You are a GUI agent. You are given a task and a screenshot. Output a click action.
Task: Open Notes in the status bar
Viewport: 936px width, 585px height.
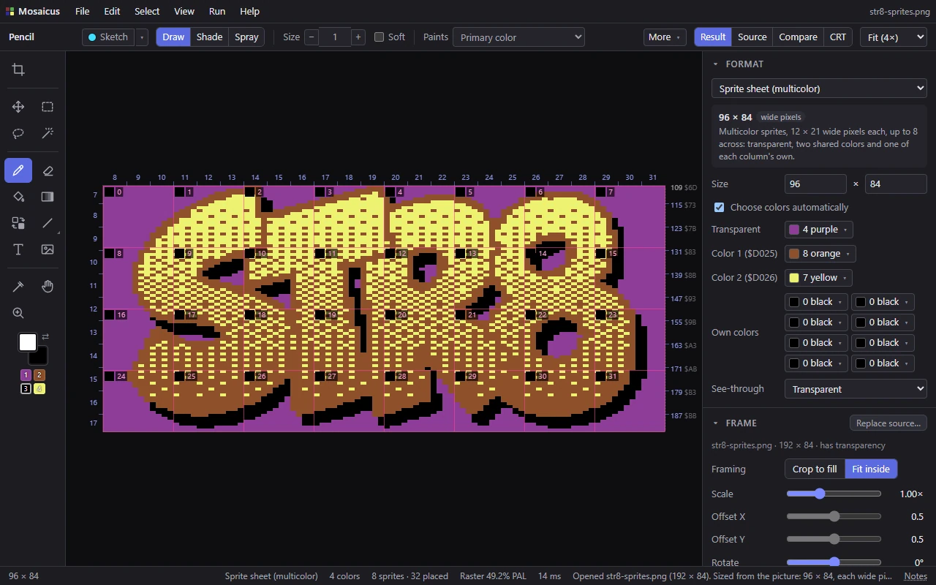click(x=916, y=575)
